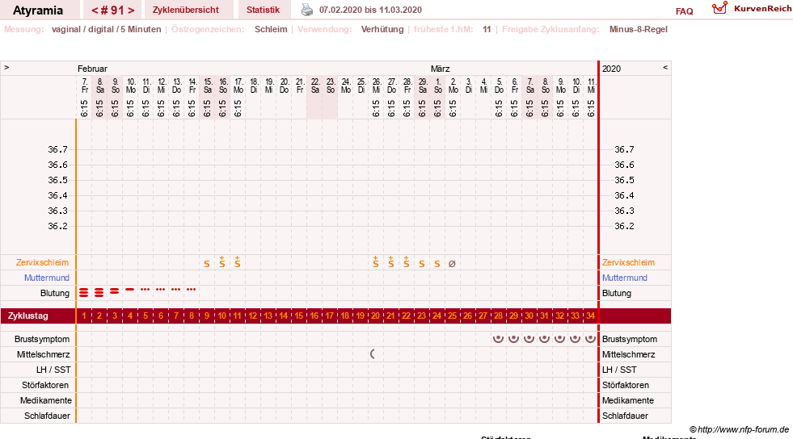793x439 pixels.
Task: Click right Muttermund row label
Action: tap(625, 278)
